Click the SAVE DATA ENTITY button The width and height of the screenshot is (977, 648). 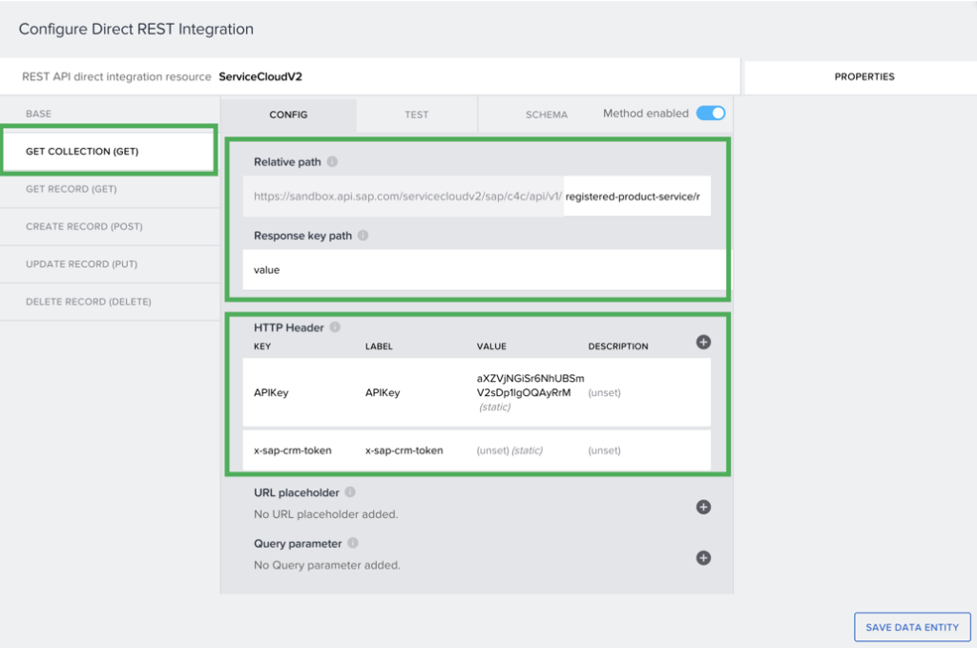point(911,627)
